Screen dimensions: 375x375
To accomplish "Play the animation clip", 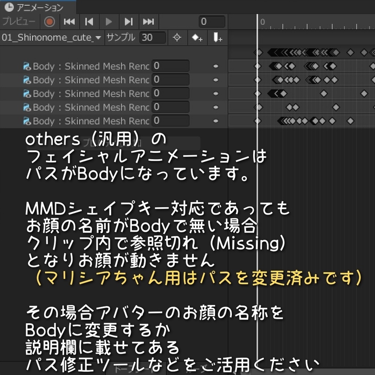I will tap(109, 22).
